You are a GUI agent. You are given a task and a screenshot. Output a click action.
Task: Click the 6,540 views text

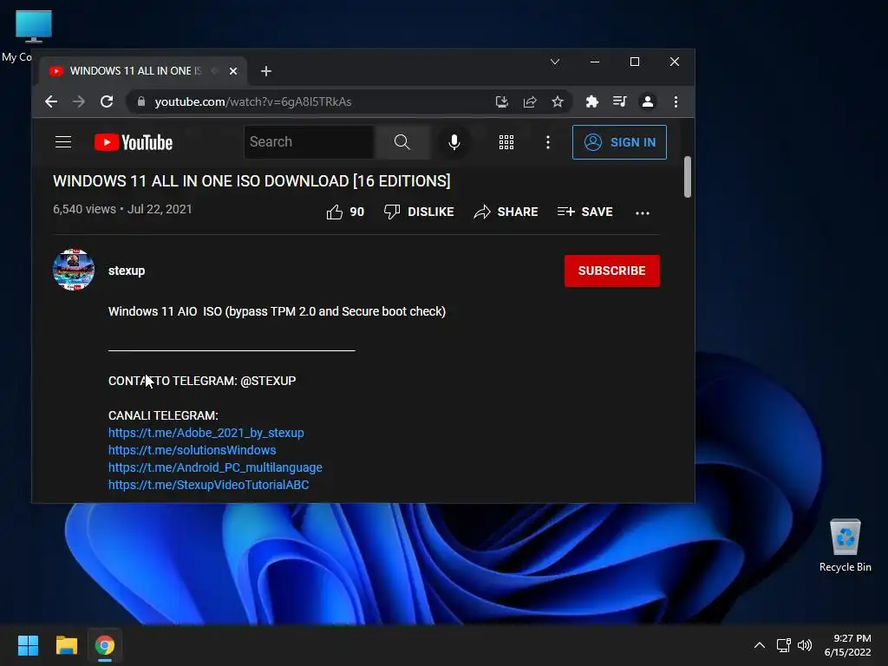point(84,209)
